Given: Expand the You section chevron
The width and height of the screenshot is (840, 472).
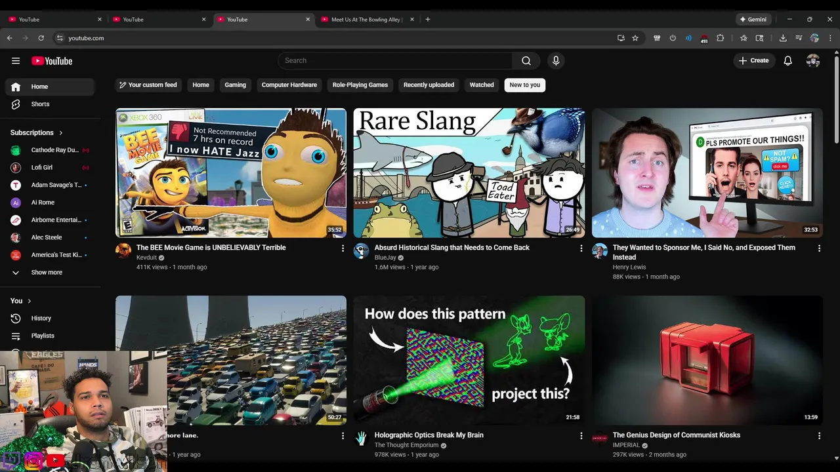Looking at the screenshot, I should (x=29, y=301).
